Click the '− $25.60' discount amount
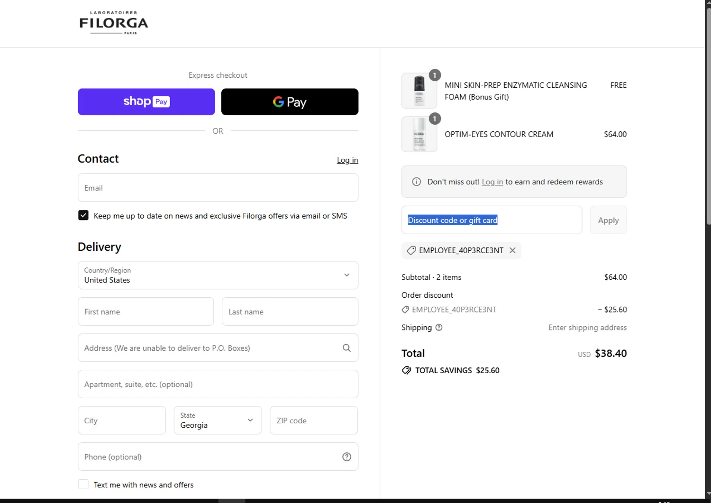Screen dimensions: 711x503 pos(612,310)
